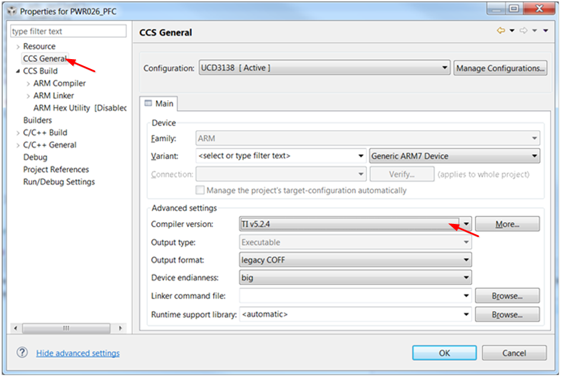Select the ARM Compiler tree item label

(x=59, y=83)
